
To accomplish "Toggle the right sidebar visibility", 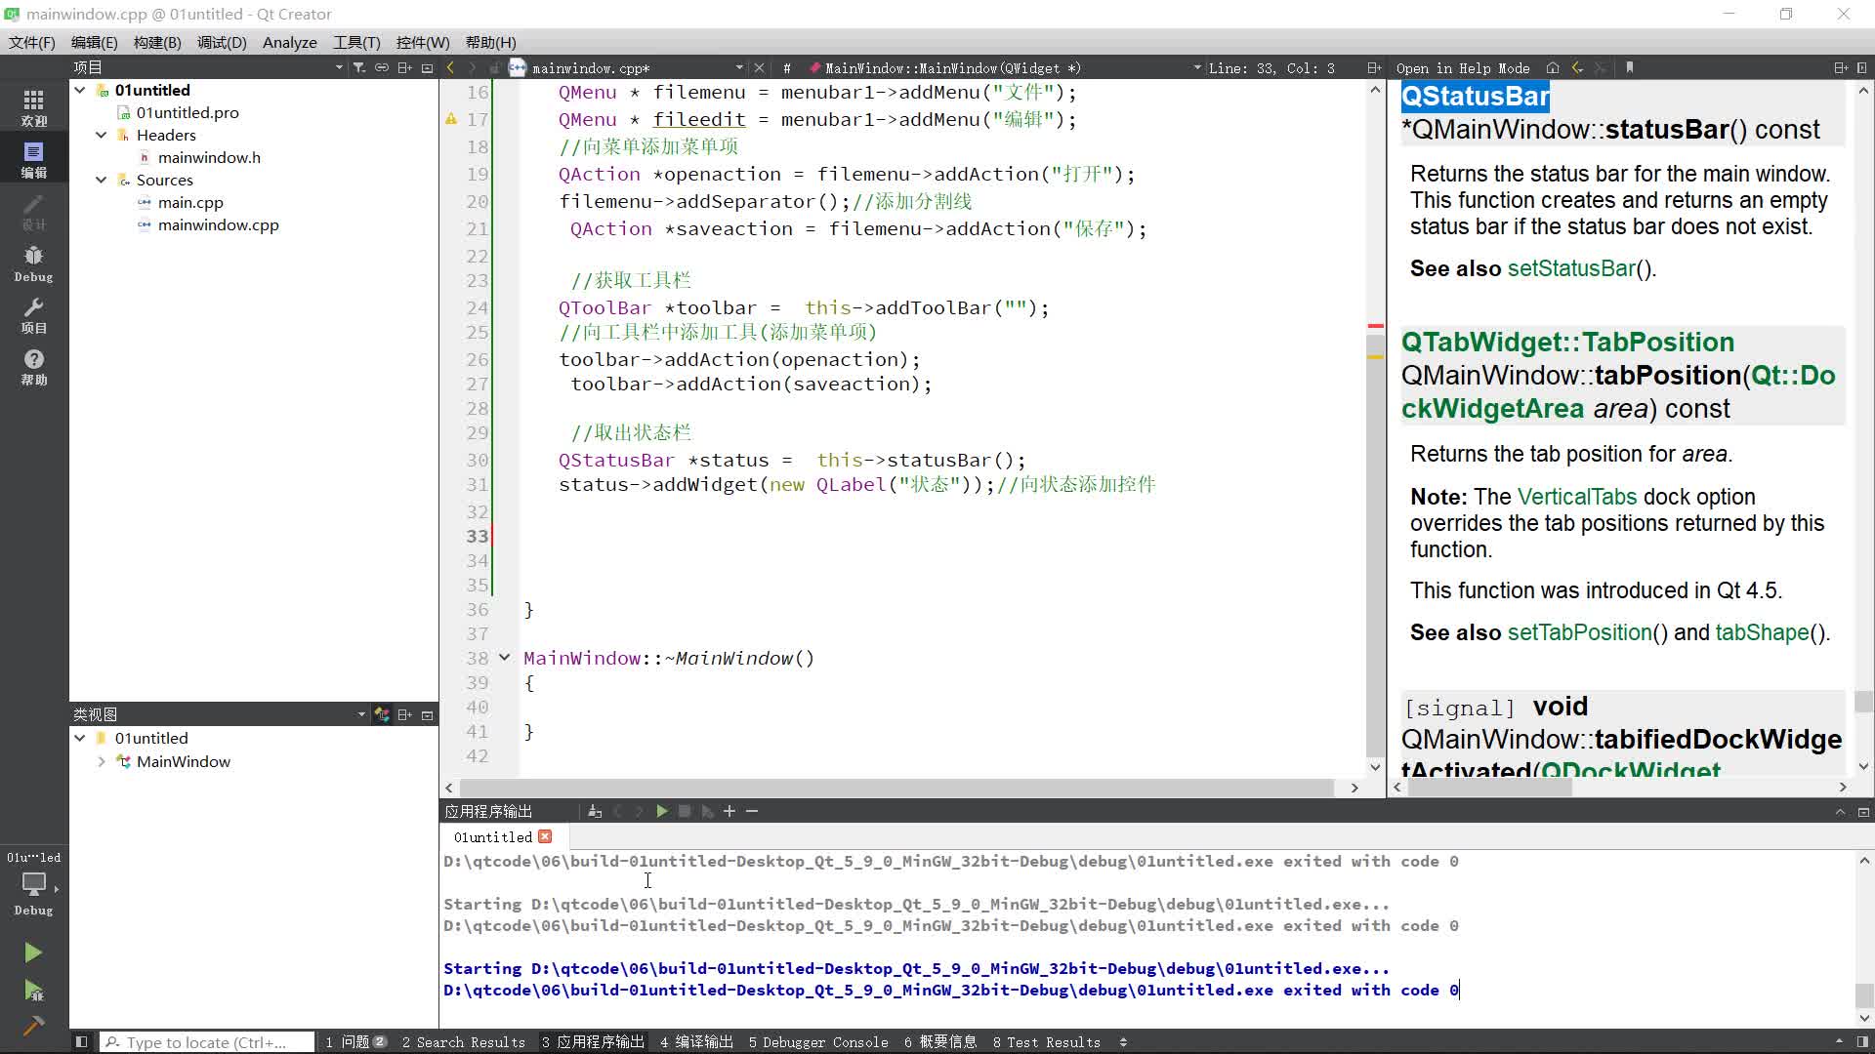I will [1862, 1042].
